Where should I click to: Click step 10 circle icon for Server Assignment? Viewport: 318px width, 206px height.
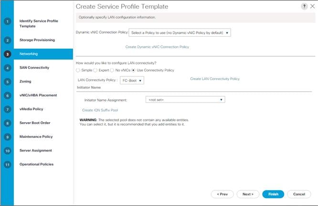tap(8, 151)
